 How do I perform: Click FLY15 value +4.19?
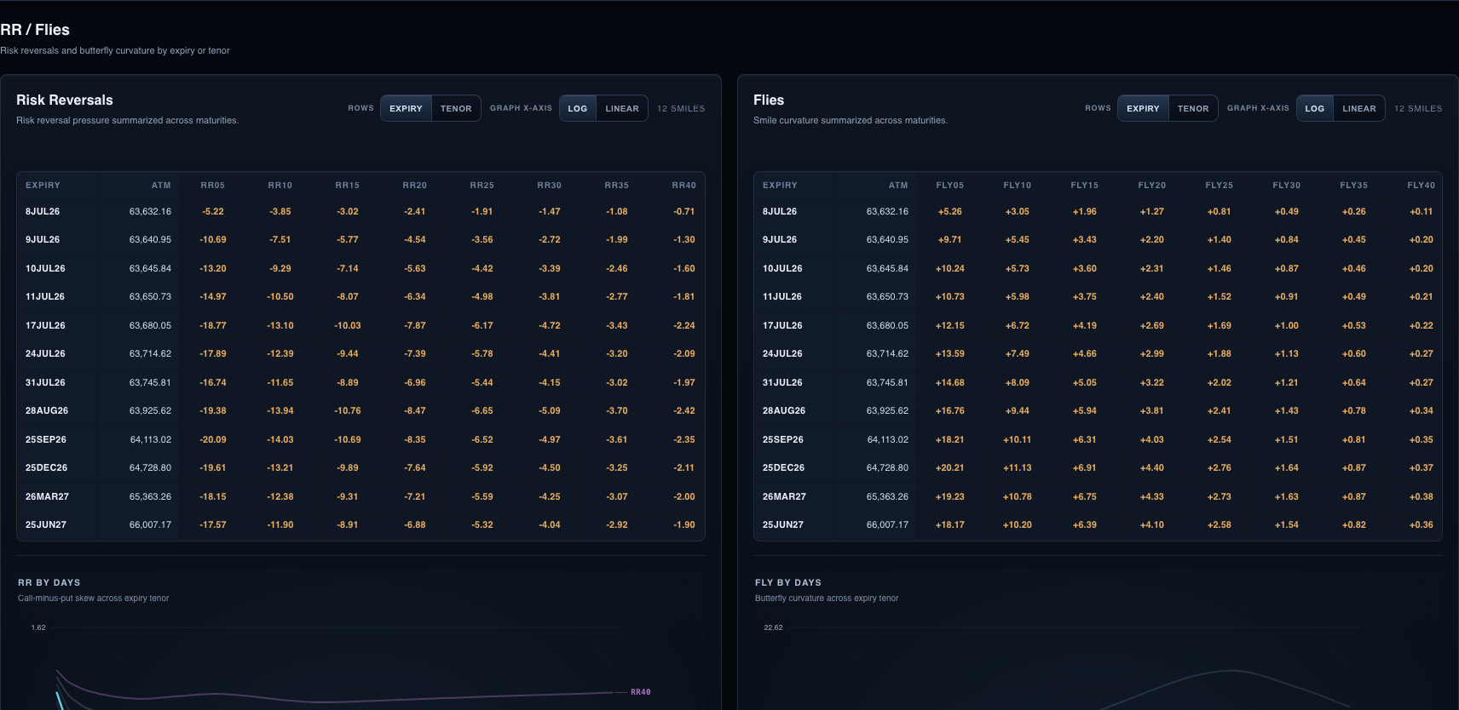tap(1085, 325)
